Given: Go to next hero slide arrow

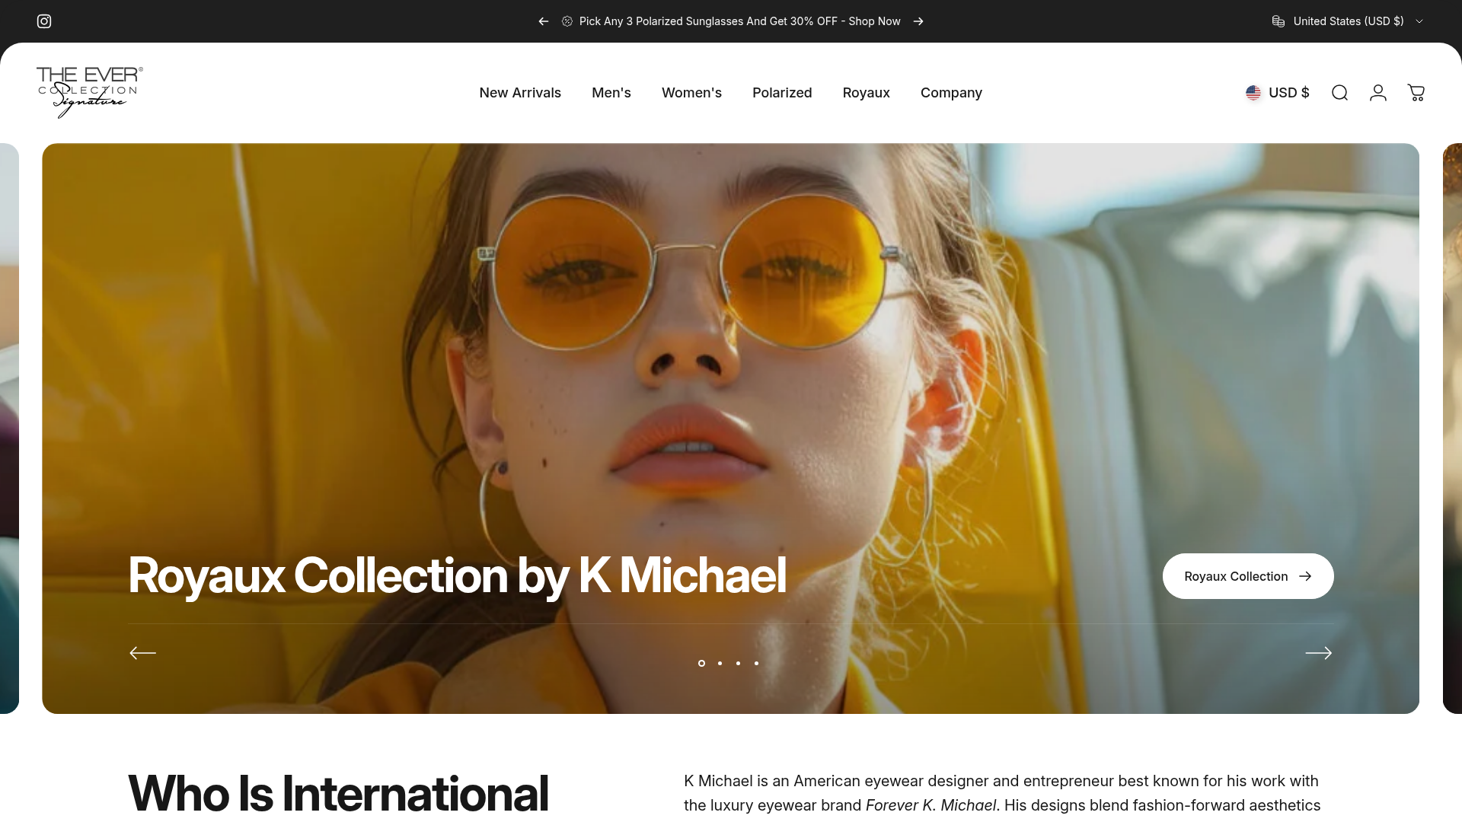Looking at the screenshot, I should point(1319,653).
